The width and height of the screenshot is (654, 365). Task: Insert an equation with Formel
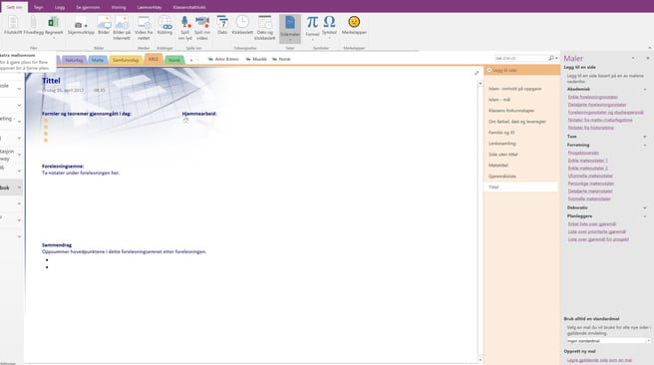pyautogui.click(x=312, y=27)
